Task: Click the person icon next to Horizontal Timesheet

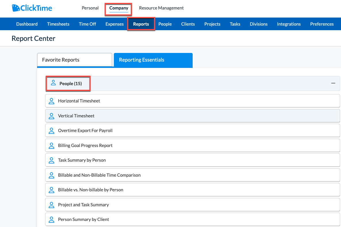Action: pyautogui.click(x=51, y=101)
